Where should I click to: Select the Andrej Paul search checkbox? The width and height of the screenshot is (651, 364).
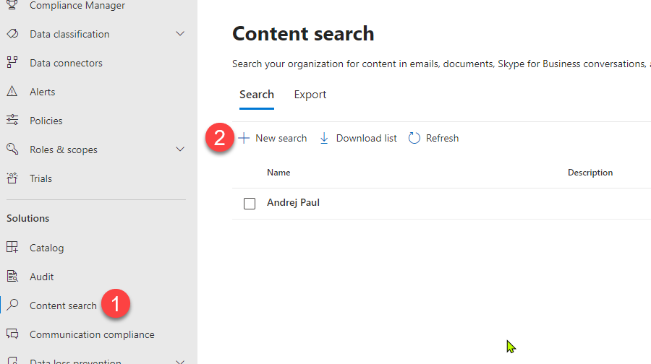tap(250, 204)
